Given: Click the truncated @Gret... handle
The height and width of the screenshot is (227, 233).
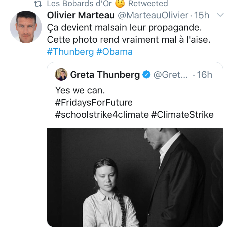Looking at the screenshot, I should pos(171,75).
